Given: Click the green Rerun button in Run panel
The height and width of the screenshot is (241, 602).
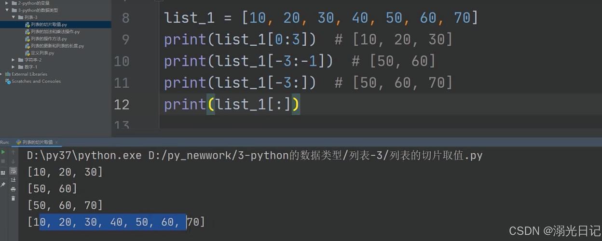Looking at the screenshot, I should coord(3,152).
